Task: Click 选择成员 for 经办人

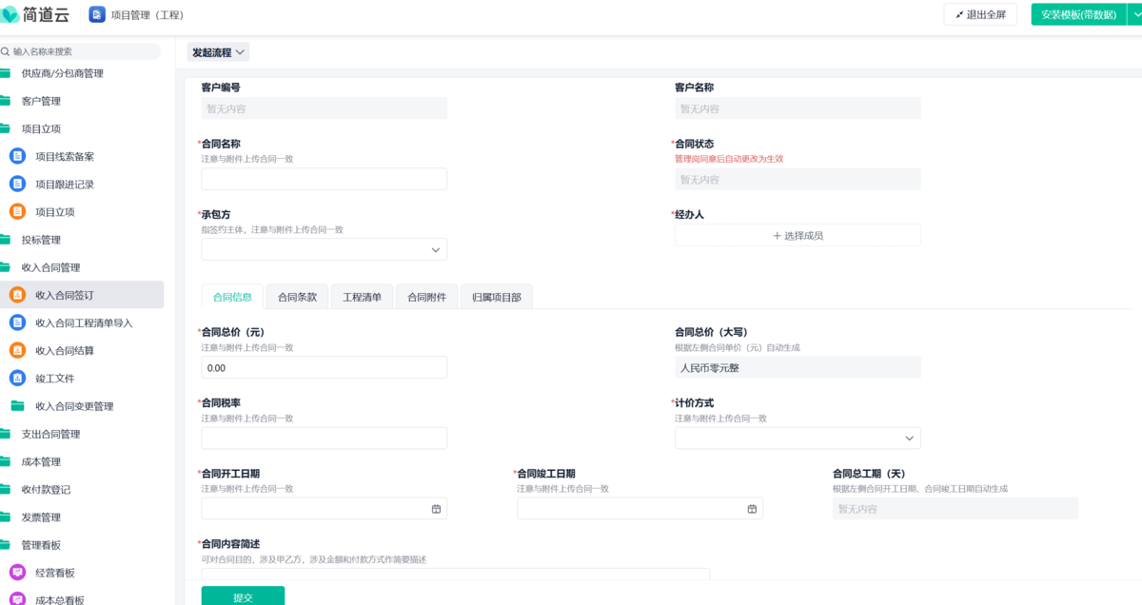Action: tap(797, 235)
